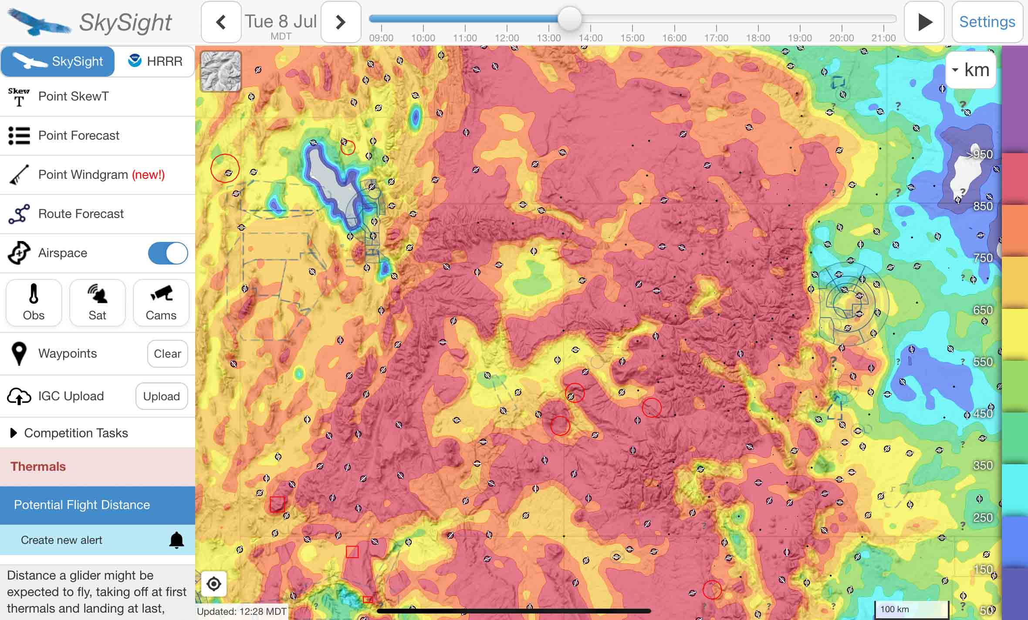Open the Point Windgram tool
Screen dimensions: 1028x620
pyautogui.click(x=97, y=174)
